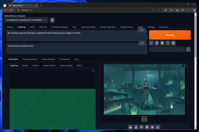199x132 pixels.
Task: Select the top-level img2img tab
Action: pyautogui.click(x=22, y=27)
